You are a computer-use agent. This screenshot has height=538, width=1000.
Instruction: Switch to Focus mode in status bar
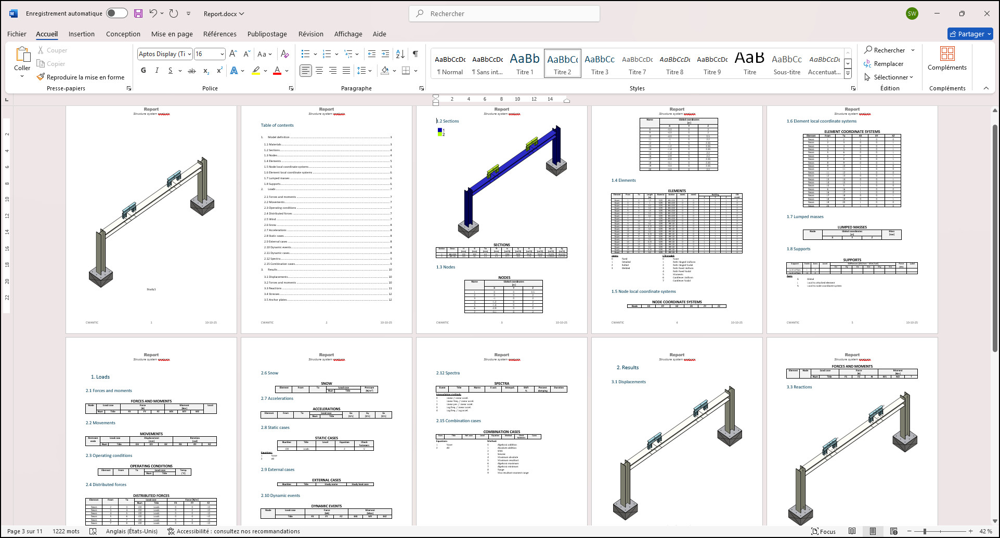tap(823, 531)
